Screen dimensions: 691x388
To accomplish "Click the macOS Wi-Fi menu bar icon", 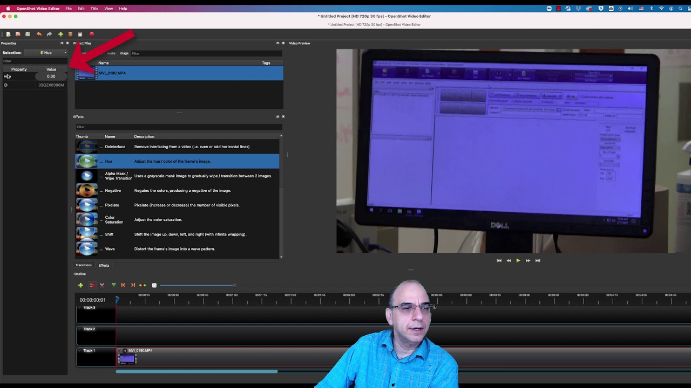I will [x=661, y=9].
